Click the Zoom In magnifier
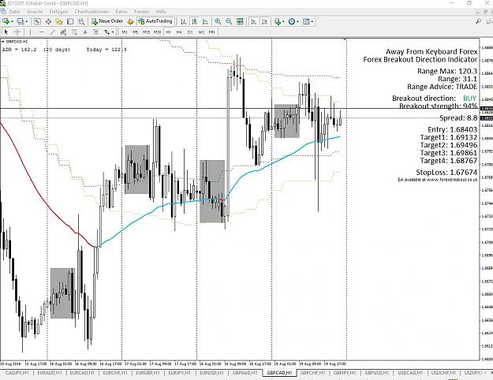The height and width of the screenshot is (380, 493). [x=218, y=21]
